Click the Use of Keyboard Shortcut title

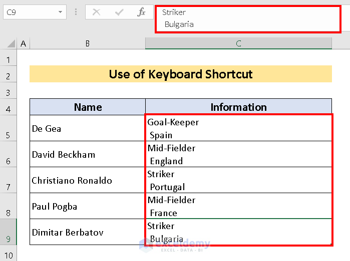[x=181, y=74]
